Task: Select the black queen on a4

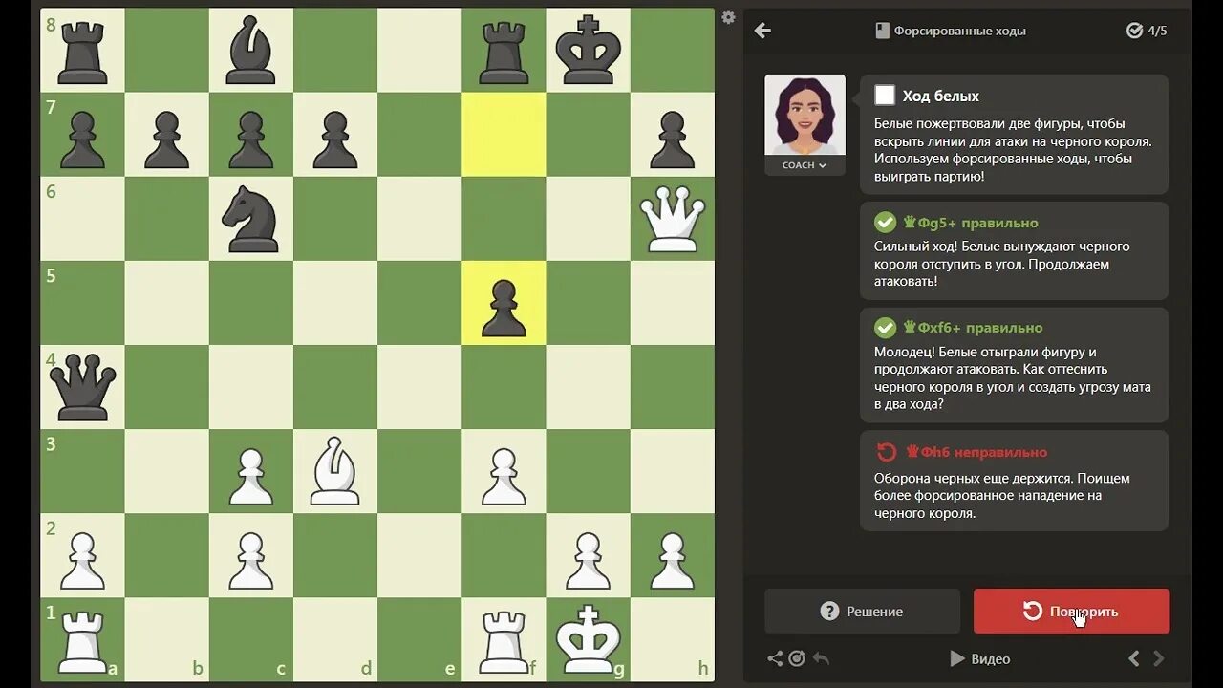Action: (82, 386)
